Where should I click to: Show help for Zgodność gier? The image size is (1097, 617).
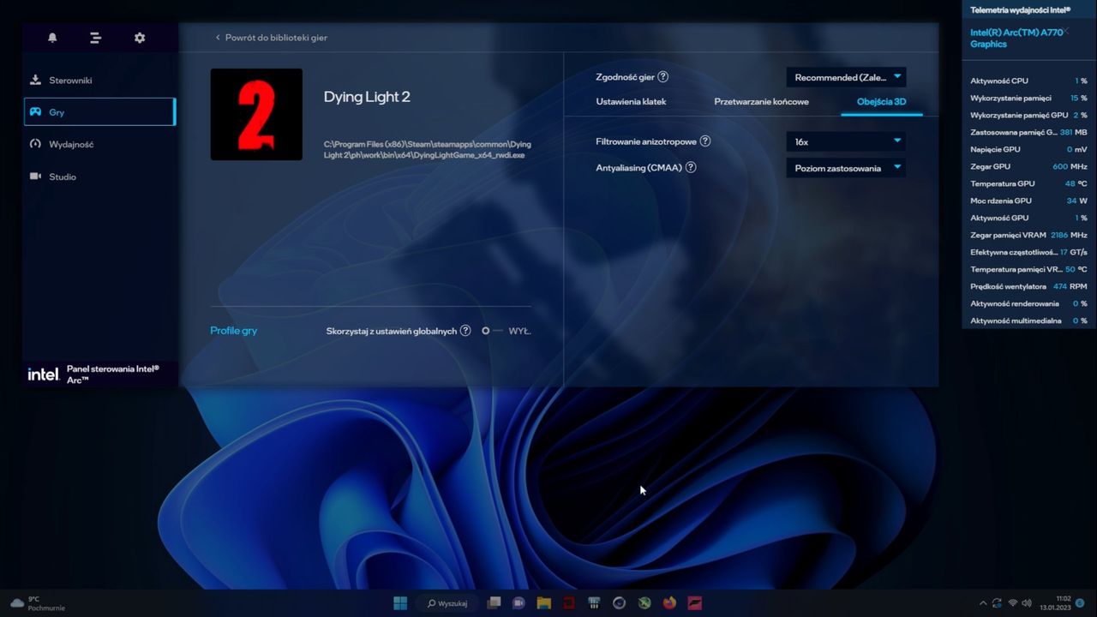662,77
